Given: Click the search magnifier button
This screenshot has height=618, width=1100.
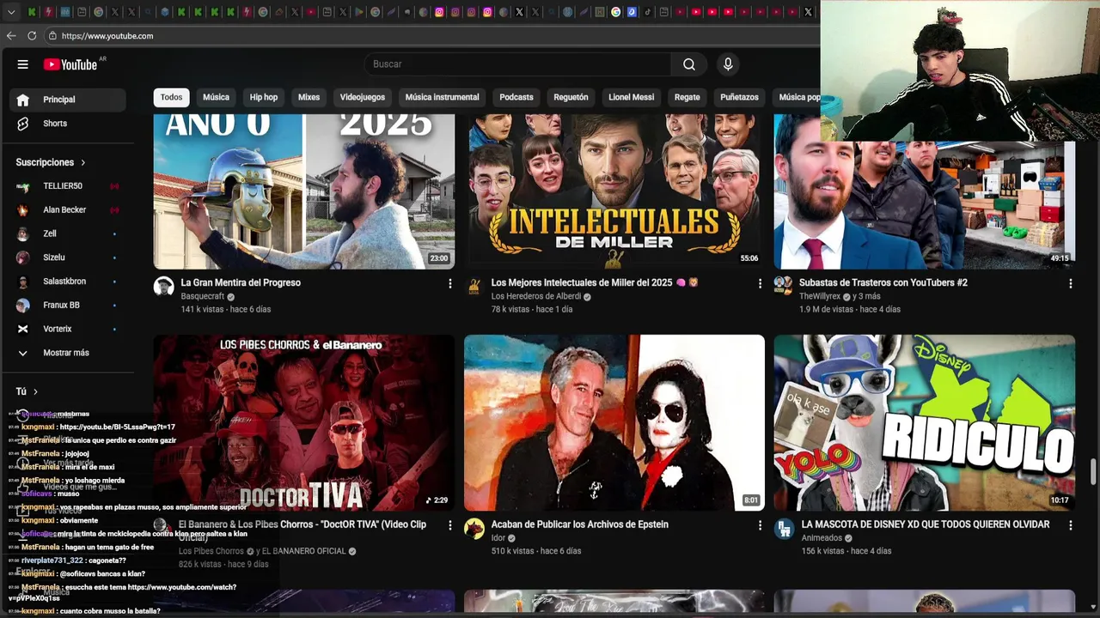Looking at the screenshot, I should 688,64.
